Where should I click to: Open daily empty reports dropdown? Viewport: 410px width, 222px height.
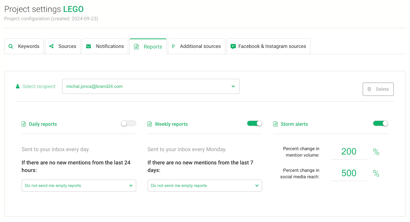[x=79, y=186]
